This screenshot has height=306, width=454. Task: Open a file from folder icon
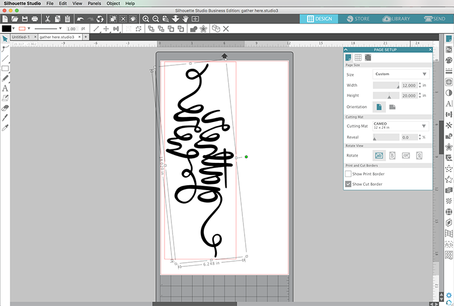15,19
